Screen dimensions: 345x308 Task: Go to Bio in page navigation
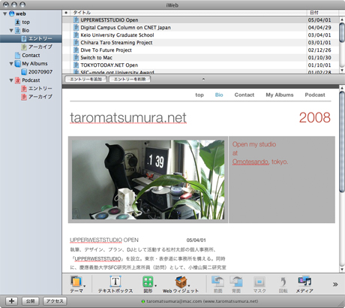click(x=219, y=95)
